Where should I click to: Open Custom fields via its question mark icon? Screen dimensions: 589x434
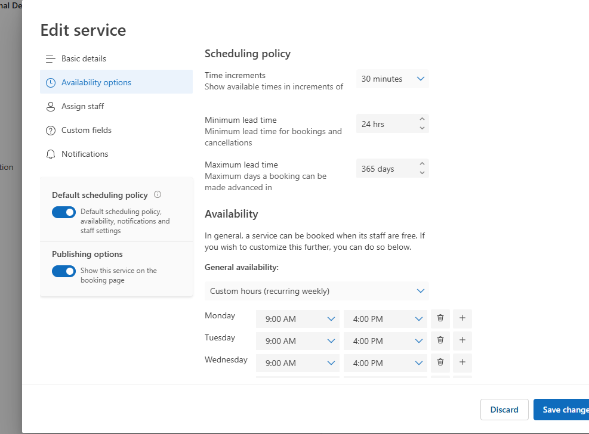pos(51,130)
